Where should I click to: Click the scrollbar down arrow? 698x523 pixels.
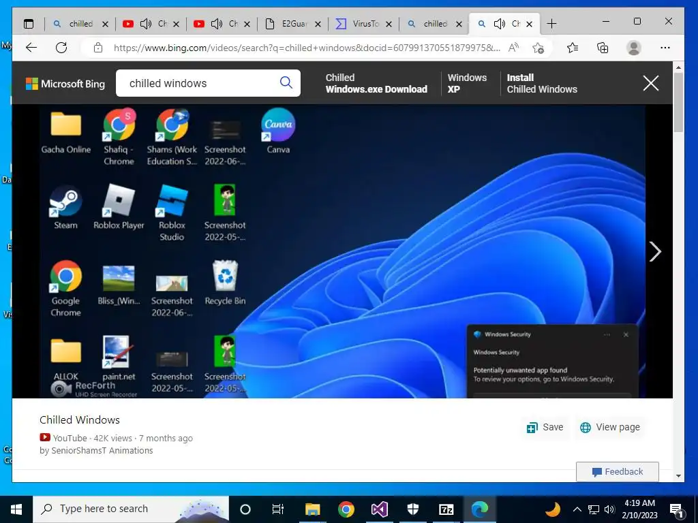678,476
